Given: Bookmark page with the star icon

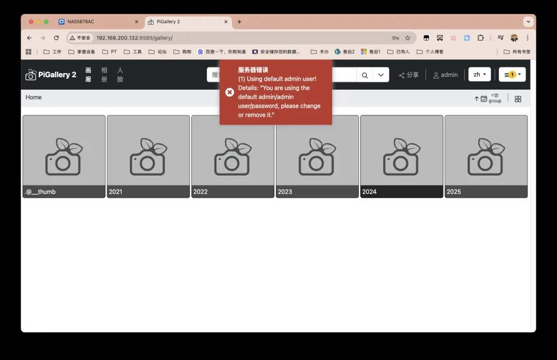Looking at the screenshot, I should click(407, 38).
